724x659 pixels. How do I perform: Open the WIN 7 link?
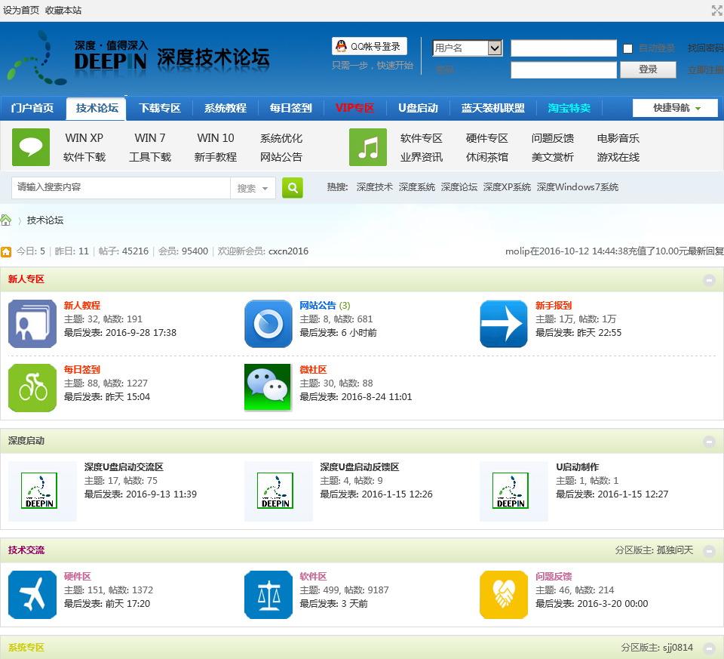(149, 138)
